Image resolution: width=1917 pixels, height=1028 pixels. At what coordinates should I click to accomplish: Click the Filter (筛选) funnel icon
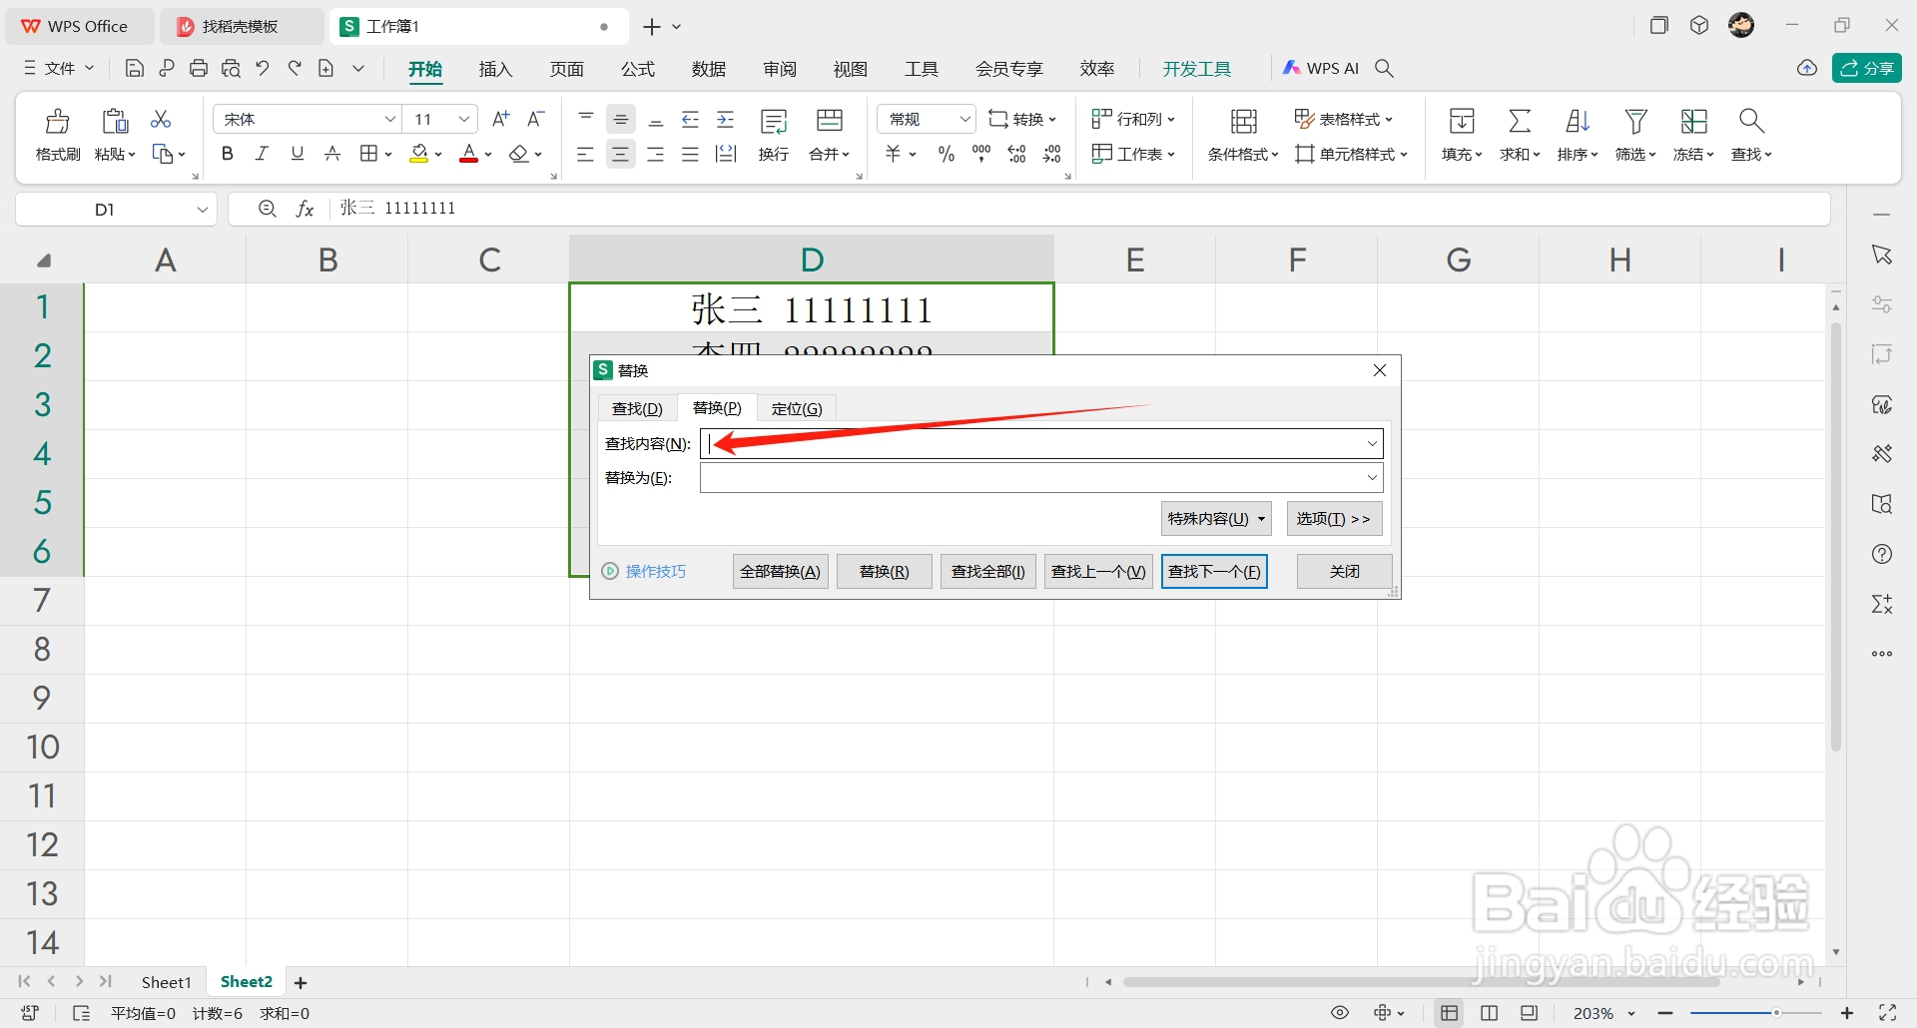tap(1635, 122)
